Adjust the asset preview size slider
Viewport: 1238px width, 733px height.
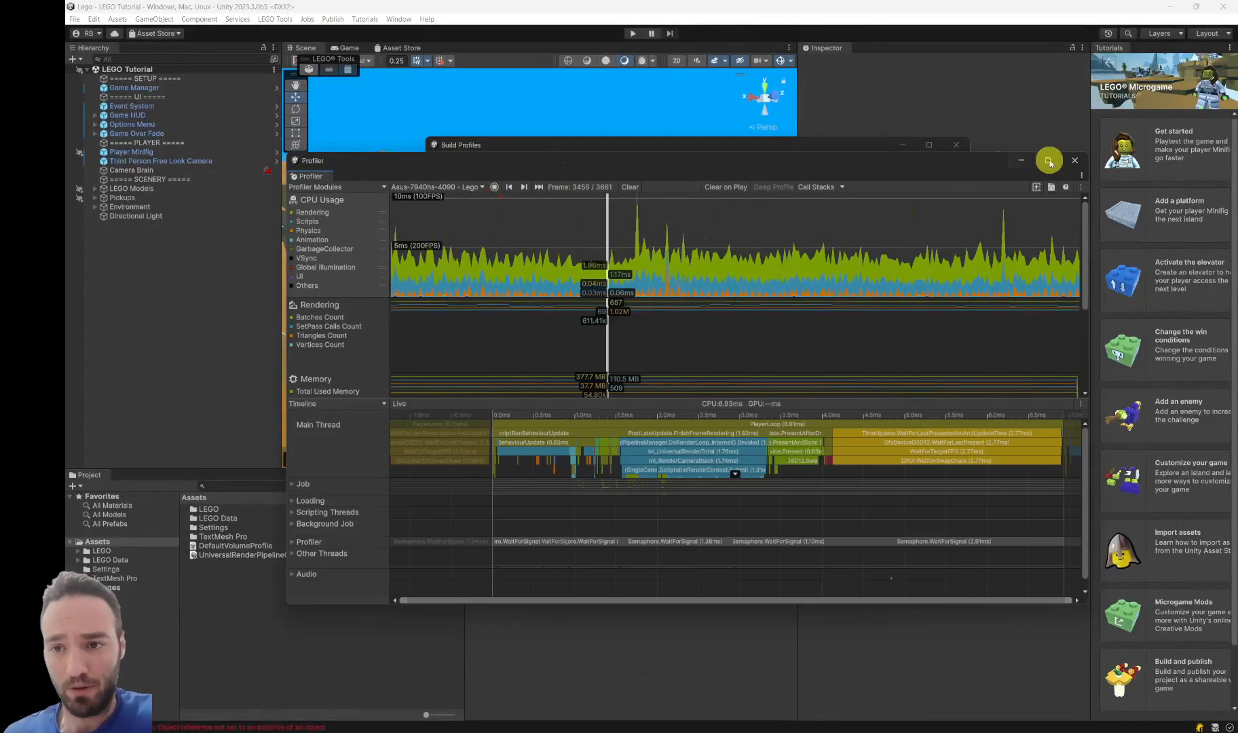tap(426, 714)
